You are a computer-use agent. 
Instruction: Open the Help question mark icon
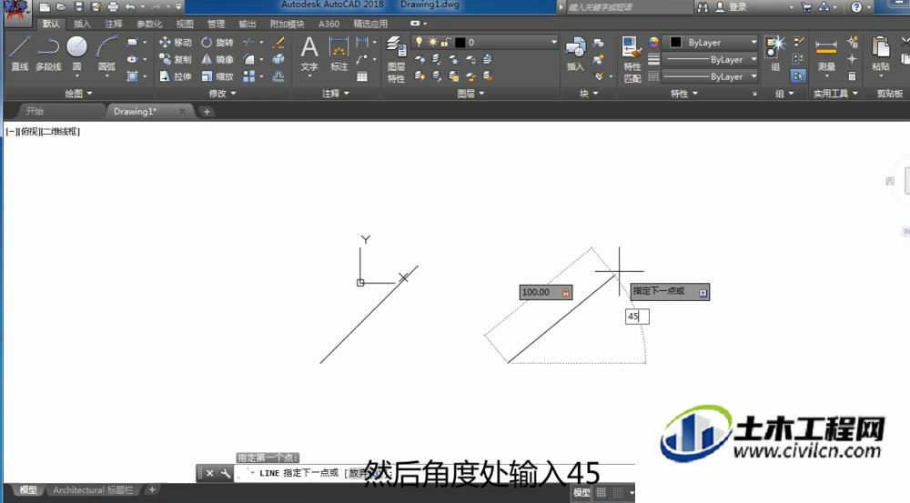pos(856,7)
